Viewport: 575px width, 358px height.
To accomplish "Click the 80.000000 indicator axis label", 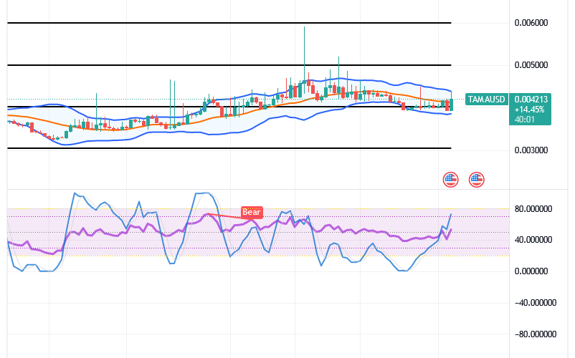I will (533, 209).
